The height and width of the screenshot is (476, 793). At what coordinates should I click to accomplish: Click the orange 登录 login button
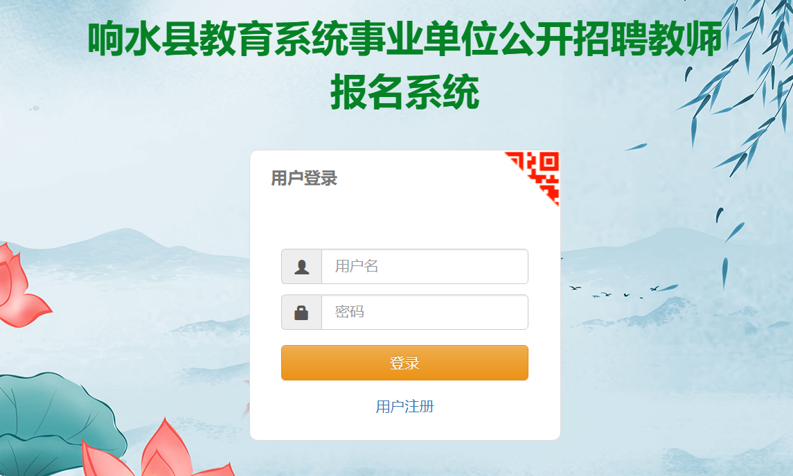tap(404, 362)
